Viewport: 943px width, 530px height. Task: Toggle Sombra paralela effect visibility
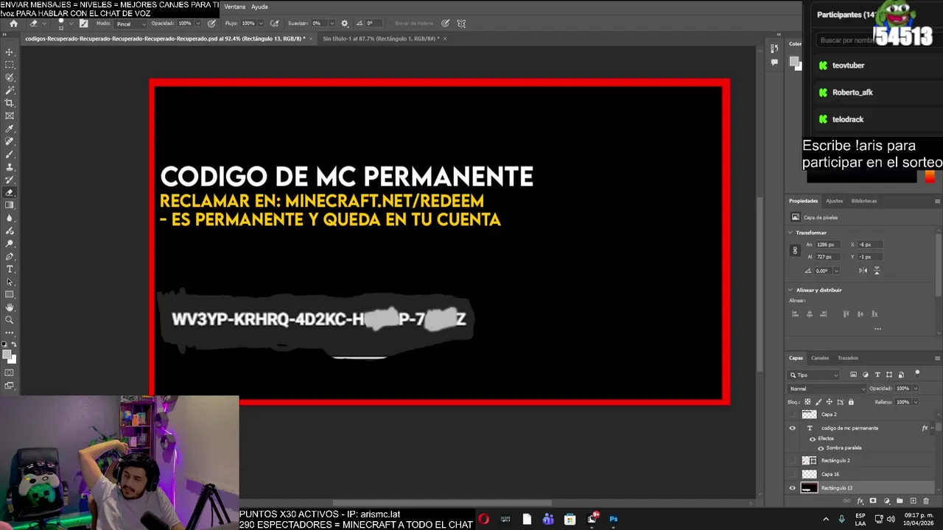coord(821,448)
